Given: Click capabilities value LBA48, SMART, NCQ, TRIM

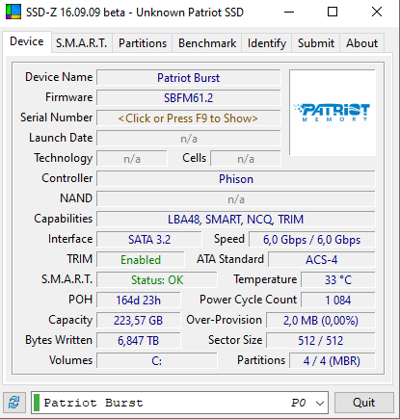Looking at the screenshot, I should coord(236,220).
